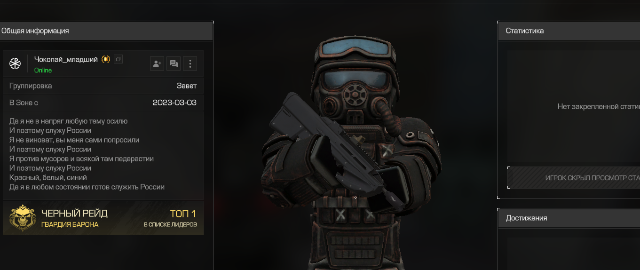Open chat with Чокопай_младший
Viewport: 640px width, 270px height.
pos(174,64)
